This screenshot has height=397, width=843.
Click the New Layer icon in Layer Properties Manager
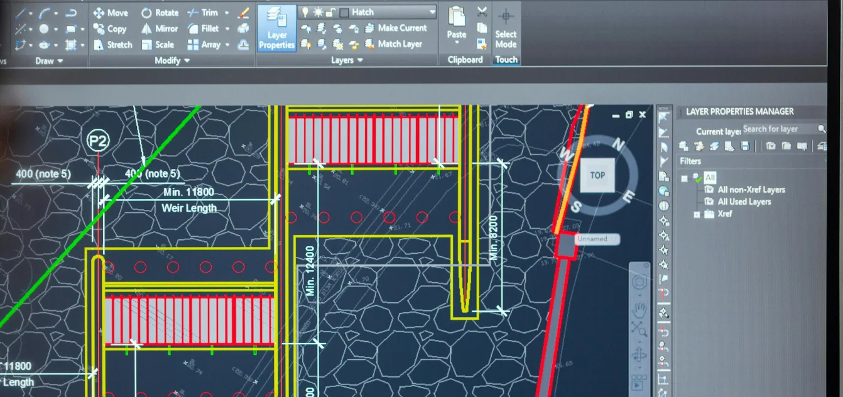pyautogui.click(x=683, y=146)
